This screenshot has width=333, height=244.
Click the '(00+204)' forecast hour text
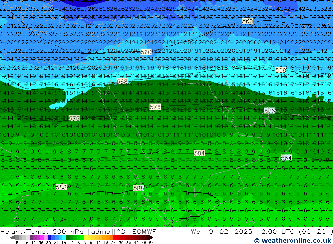coord(316,232)
